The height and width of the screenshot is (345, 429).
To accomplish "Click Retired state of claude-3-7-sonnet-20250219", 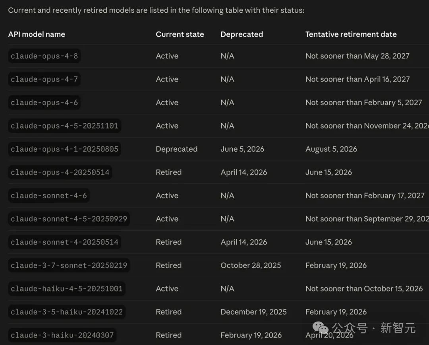I will point(168,266).
